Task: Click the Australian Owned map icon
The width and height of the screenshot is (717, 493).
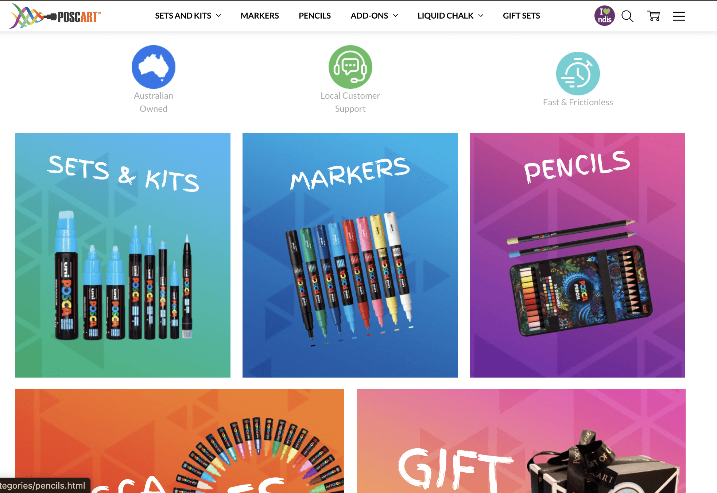Action: pos(154,67)
